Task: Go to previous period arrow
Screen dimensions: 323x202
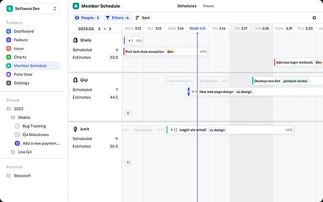Action: pos(99,29)
